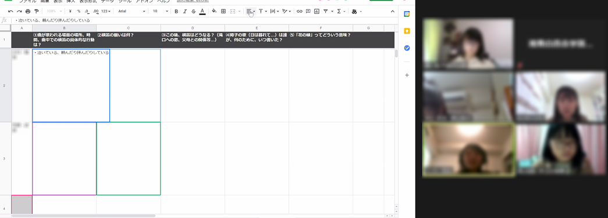Toggle italic formatting

pyautogui.click(x=185, y=12)
